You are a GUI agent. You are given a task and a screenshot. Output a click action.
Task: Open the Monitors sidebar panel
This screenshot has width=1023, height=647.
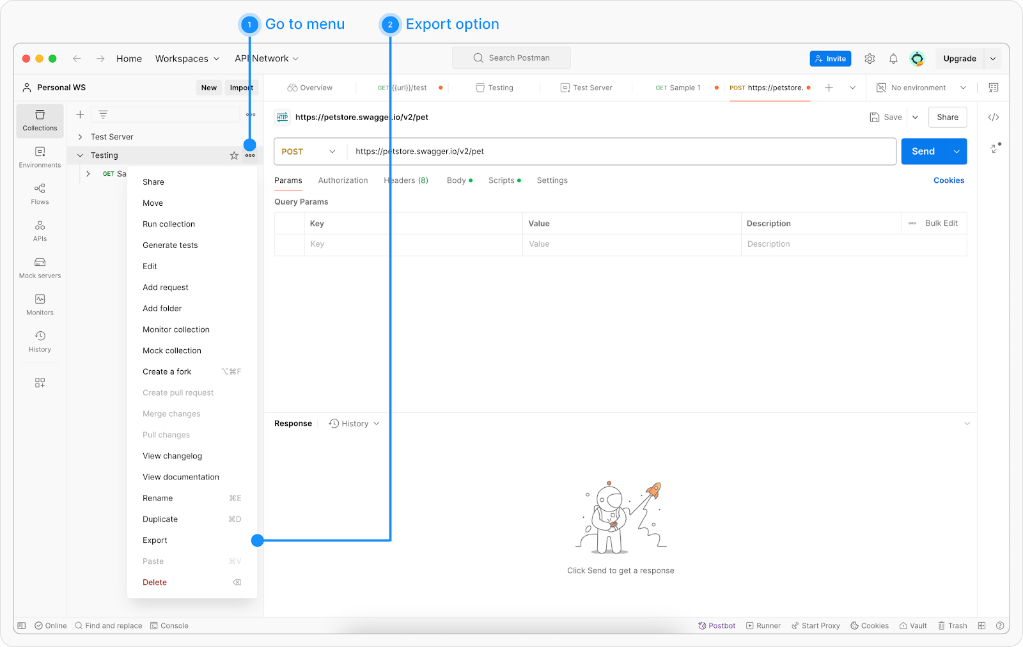point(40,304)
